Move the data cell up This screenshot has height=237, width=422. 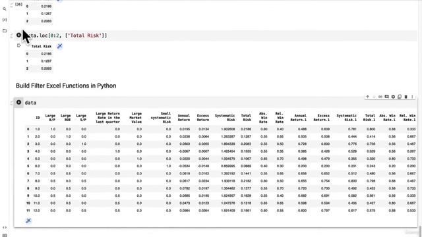(x=368, y=97)
